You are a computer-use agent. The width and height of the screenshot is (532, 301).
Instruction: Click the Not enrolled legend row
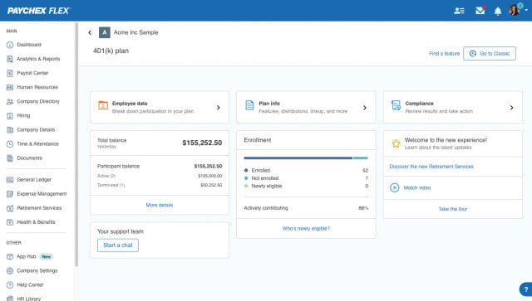[306, 178]
